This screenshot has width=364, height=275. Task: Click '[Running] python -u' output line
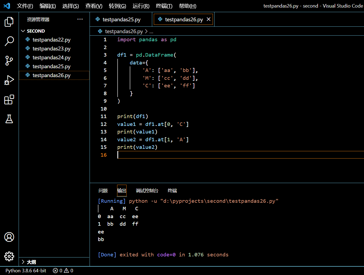tap(188, 201)
